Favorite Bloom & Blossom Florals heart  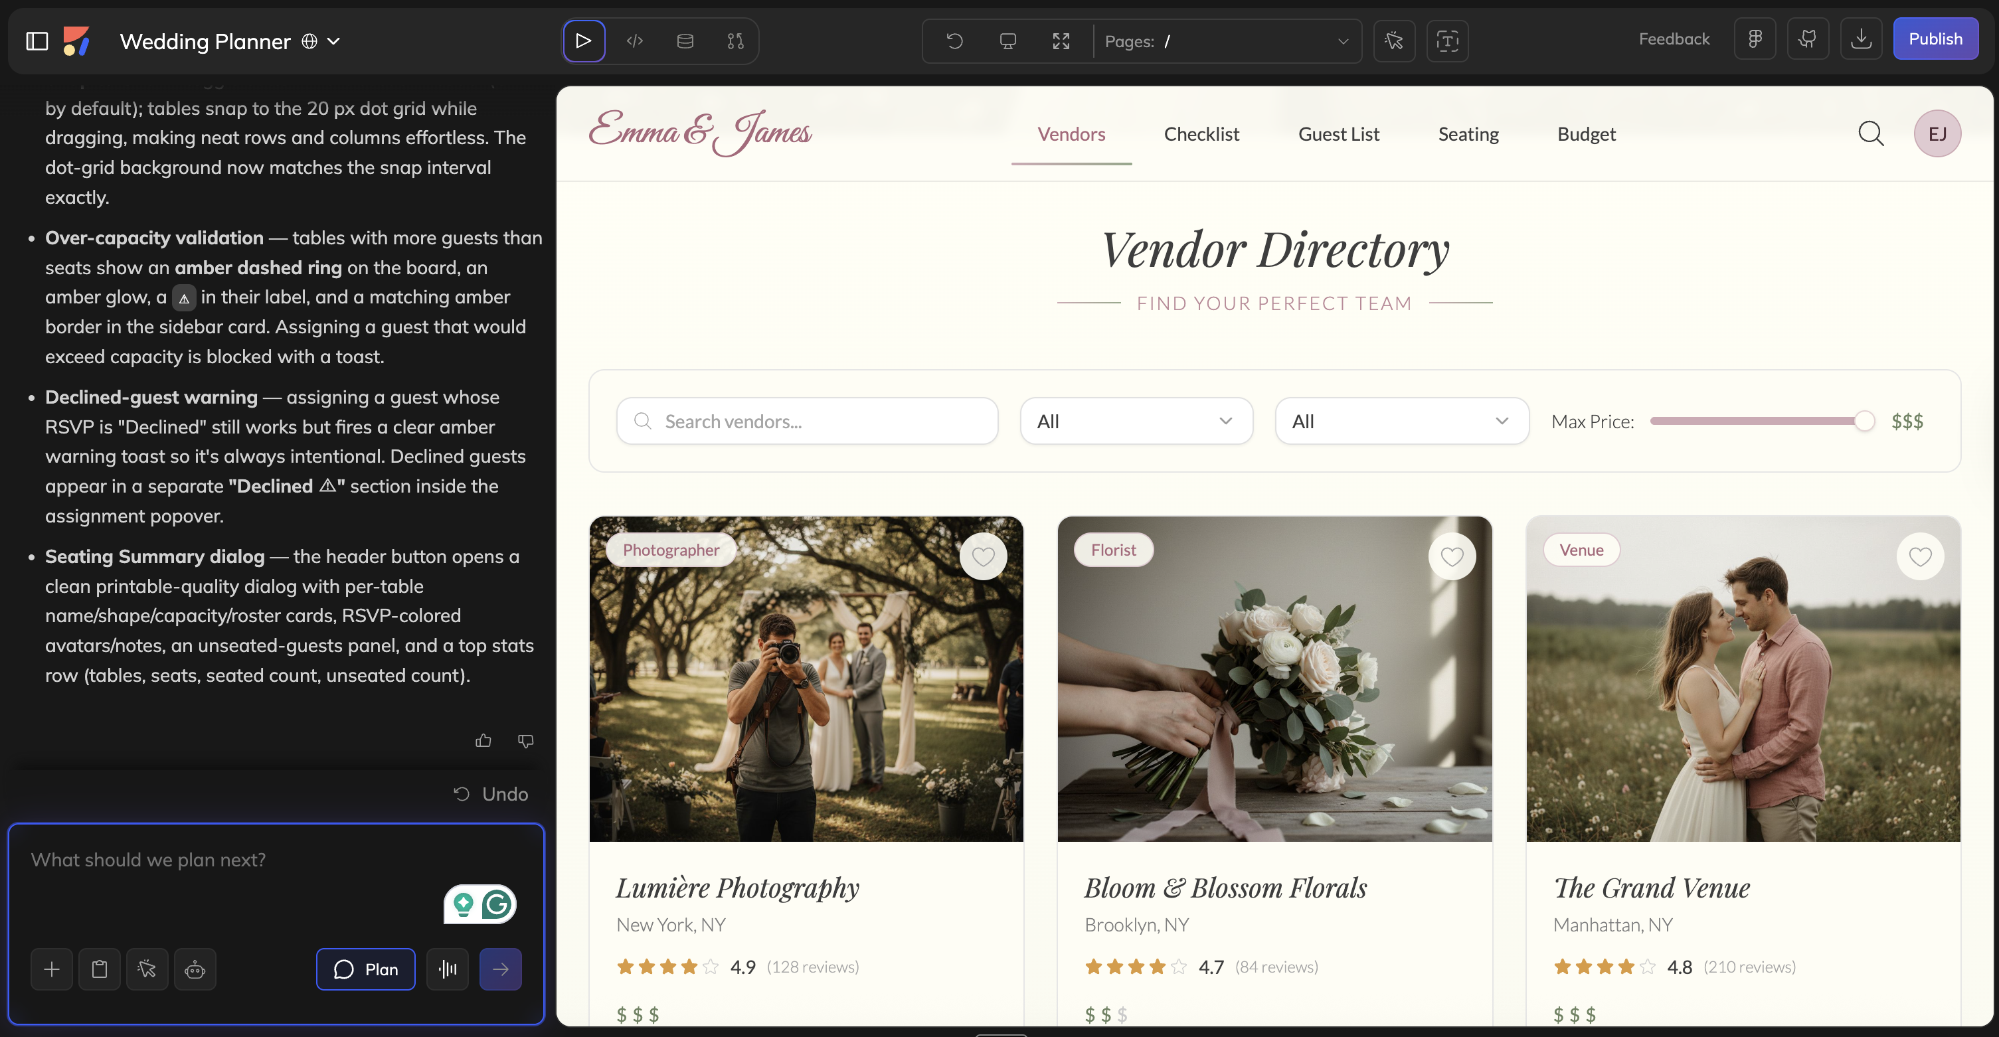pyautogui.click(x=1452, y=556)
